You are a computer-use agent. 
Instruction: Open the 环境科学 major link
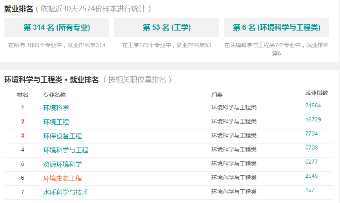(x=56, y=108)
